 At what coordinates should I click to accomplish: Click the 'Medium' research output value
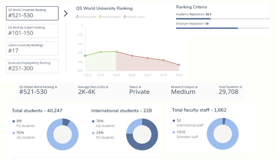183,92
